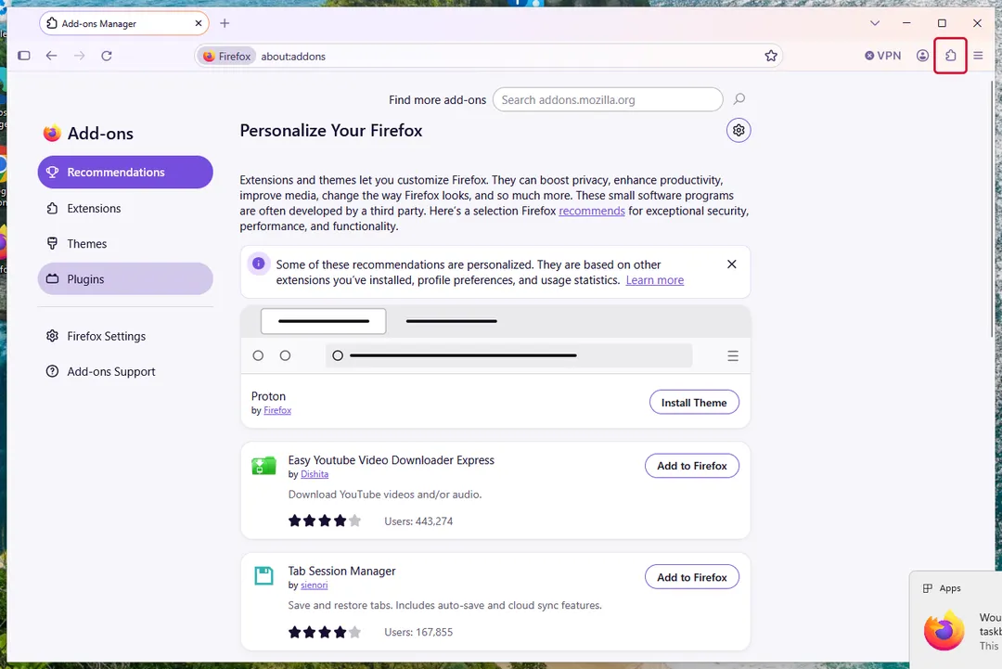Click the Add-ons Manager tab
The width and height of the screenshot is (1002, 669).
point(124,23)
